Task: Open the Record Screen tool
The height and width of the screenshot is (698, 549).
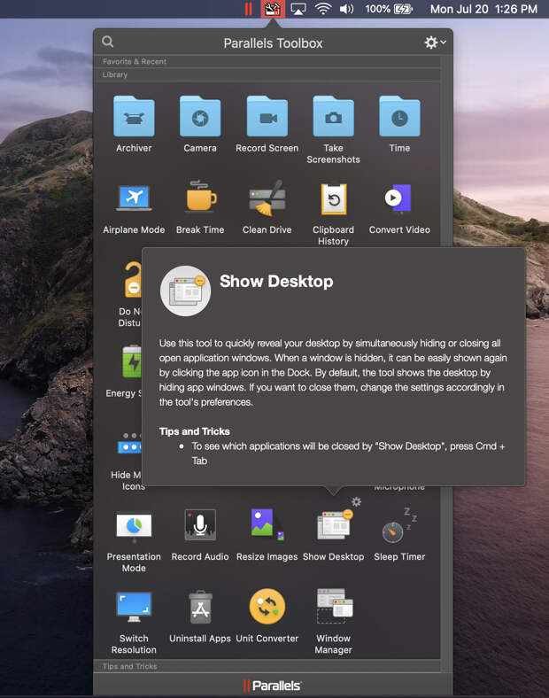Action: (267, 118)
